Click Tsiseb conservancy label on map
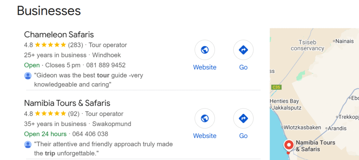 307,45
